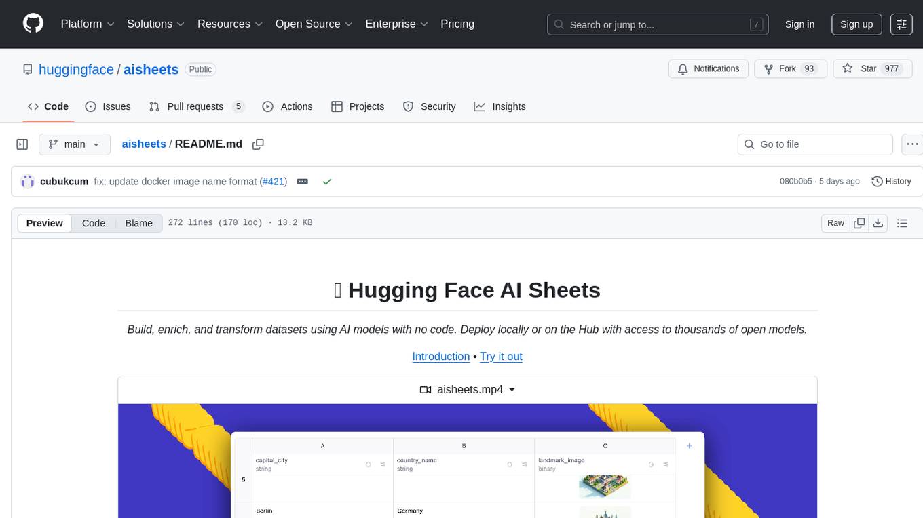Go to aisheets root in breadcrumb
The width and height of the screenshot is (923, 518).
point(144,144)
